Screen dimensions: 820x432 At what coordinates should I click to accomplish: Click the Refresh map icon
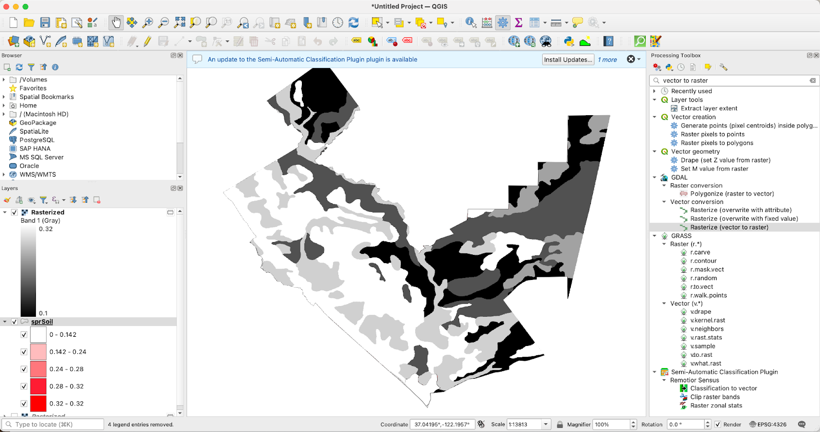click(x=354, y=23)
